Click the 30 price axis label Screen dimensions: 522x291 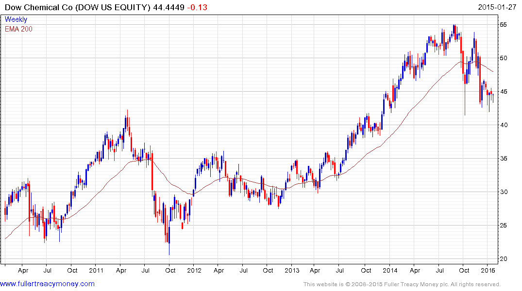[x=503, y=192]
